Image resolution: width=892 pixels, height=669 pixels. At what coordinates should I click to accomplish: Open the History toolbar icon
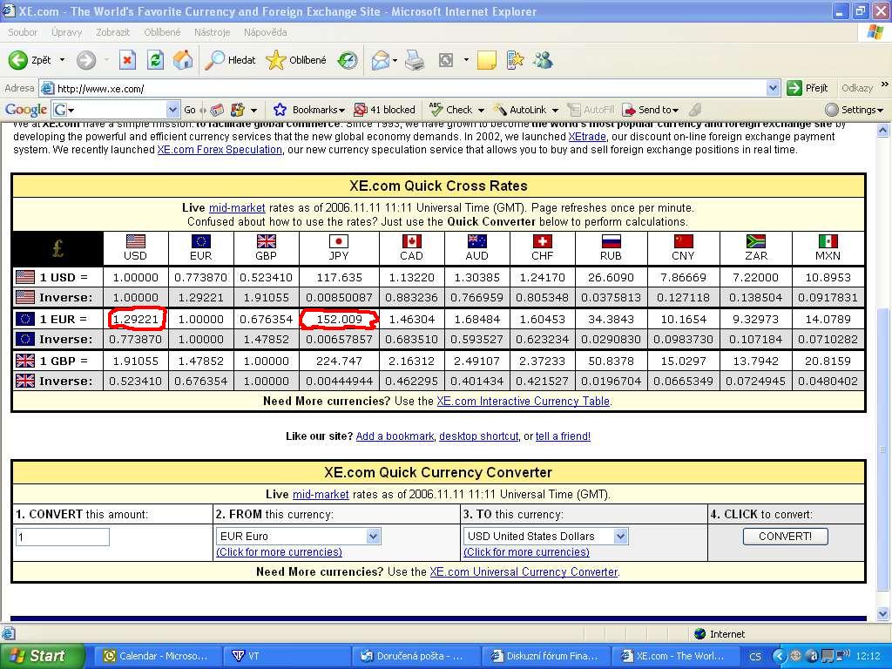click(x=348, y=60)
